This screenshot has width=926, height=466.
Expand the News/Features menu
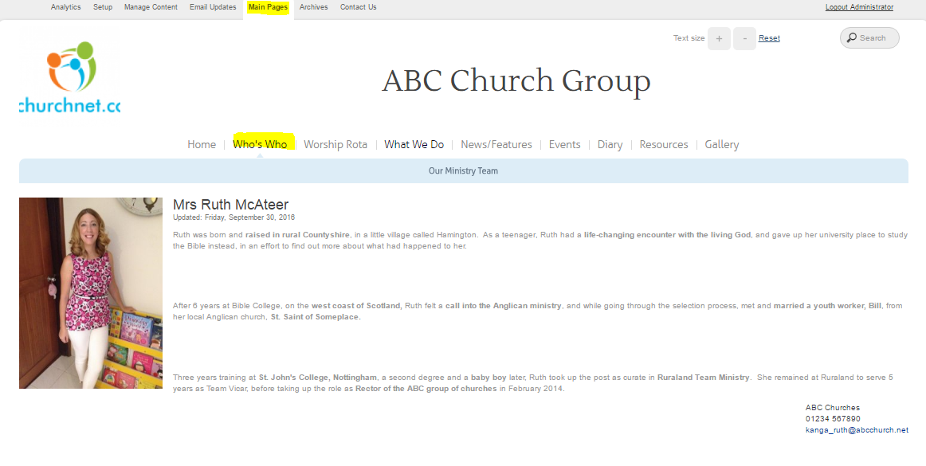(496, 144)
